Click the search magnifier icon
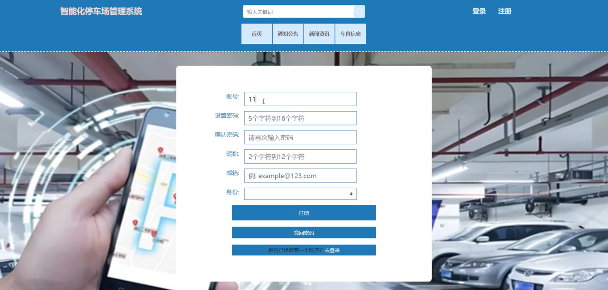The image size is (608, 290). [359, 12]
